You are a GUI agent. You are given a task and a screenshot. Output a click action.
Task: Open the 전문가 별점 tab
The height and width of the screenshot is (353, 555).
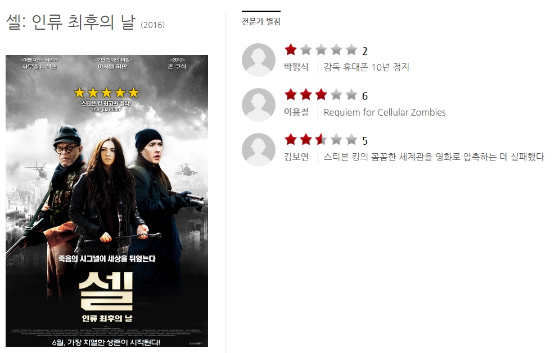tap(261, 21)
